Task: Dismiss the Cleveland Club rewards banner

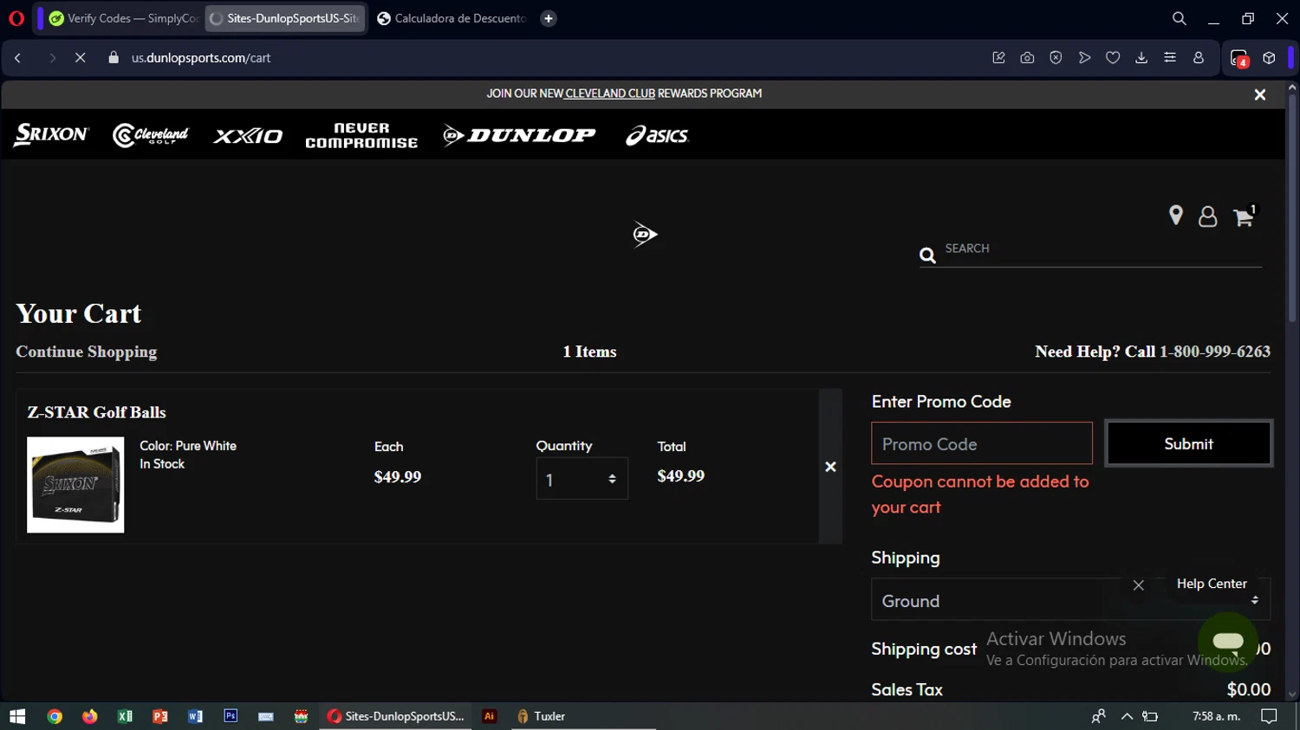Action: click(1260, 94)
